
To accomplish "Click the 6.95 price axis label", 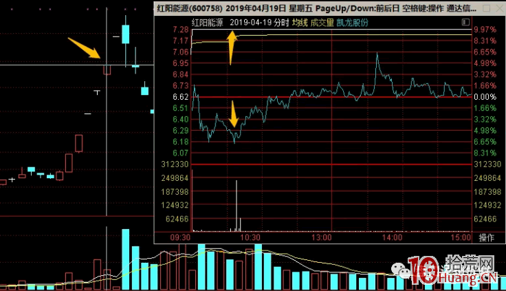I will click(181, 63).
